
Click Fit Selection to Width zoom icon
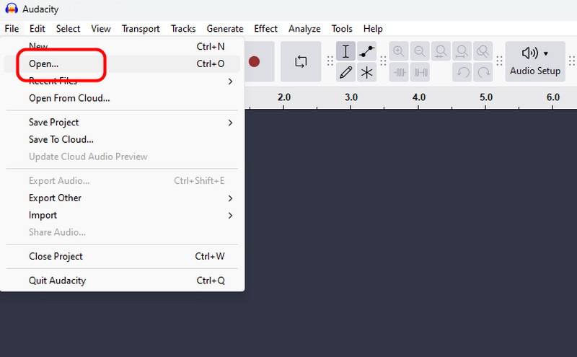441,51
